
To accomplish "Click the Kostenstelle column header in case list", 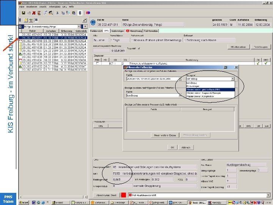I will pos(81,31).
